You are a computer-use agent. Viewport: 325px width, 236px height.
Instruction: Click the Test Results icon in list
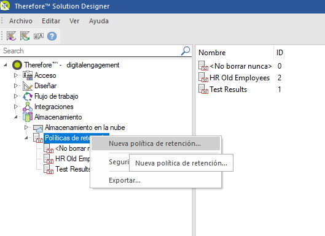point(203,89)
